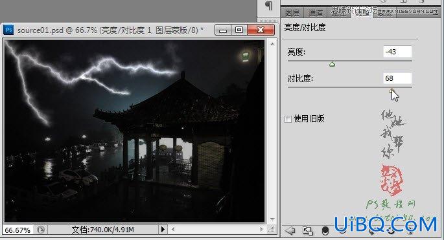
Task: Click the 对比度 value field showing 68
Action: [397, 78]
